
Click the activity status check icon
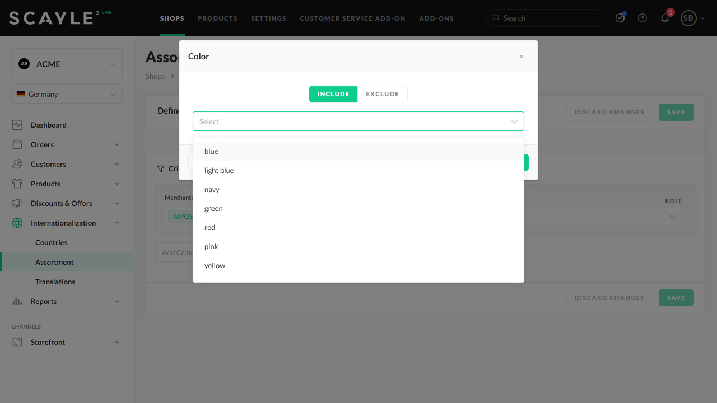620,18
